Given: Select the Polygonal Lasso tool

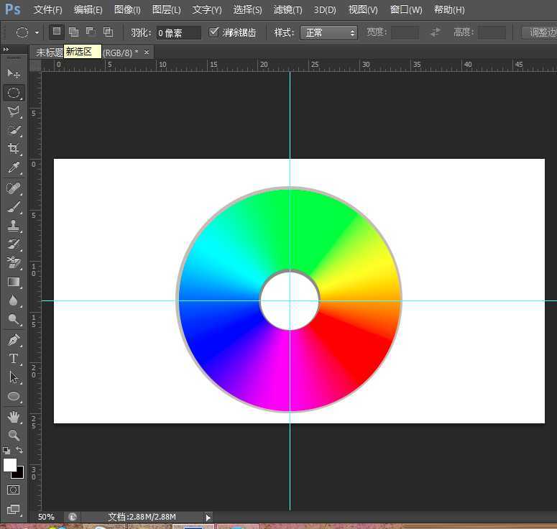Looking at the screenshot, I should (14, 111).
